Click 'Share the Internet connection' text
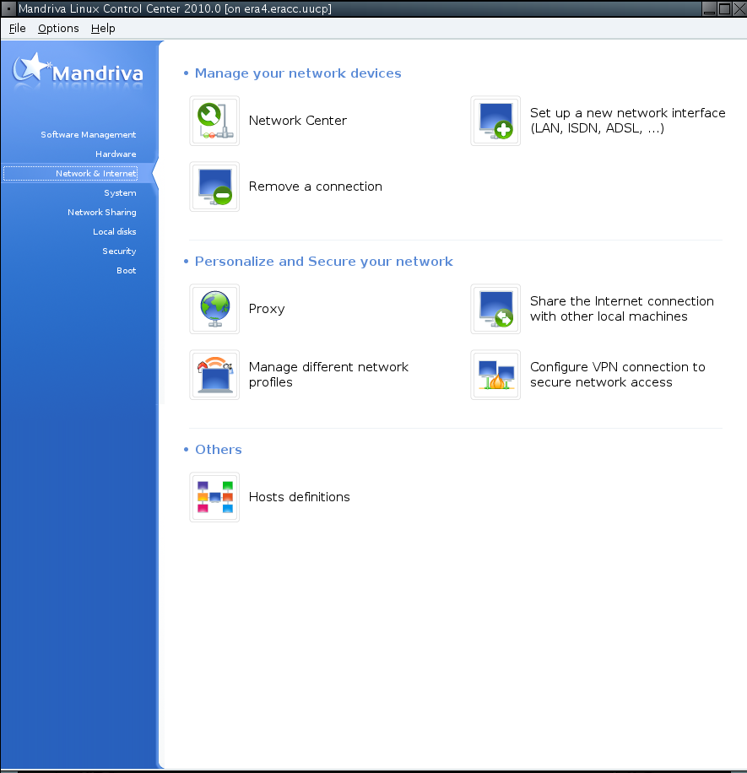The height and width of the screenshot is (773, 747). [x=622, y=309]
